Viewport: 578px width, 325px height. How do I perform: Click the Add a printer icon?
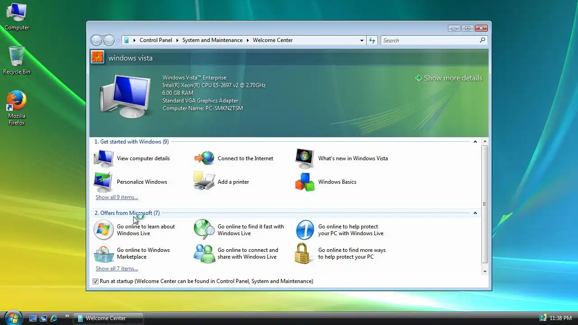[204, 181]
